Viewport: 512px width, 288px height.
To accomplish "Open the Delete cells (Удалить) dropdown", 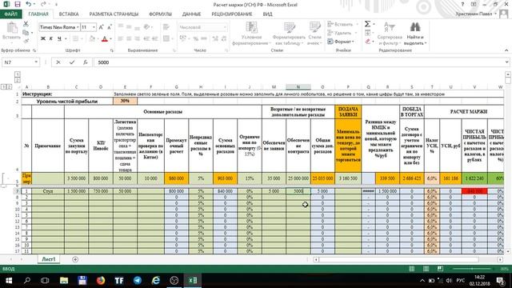I will coord(342,33).
